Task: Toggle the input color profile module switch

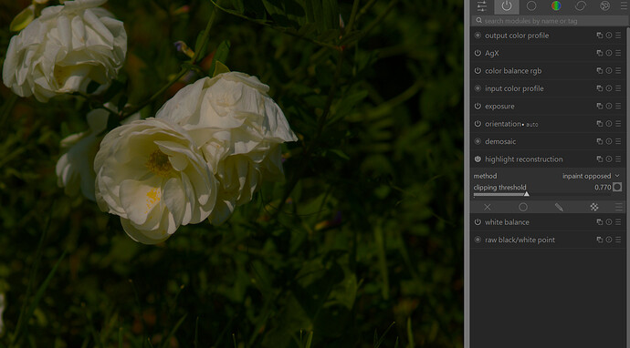Action: (478, 88)
